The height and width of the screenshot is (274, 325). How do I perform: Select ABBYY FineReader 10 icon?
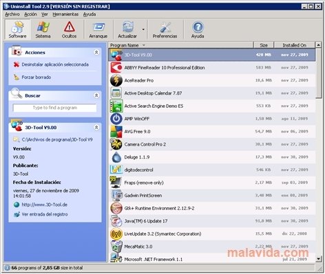(x=116, y=67)
